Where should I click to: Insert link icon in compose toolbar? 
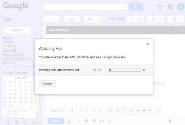102,121
